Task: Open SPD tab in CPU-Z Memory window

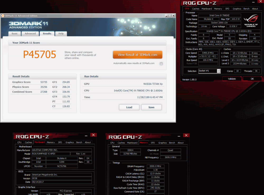Action: coord(153,143)
